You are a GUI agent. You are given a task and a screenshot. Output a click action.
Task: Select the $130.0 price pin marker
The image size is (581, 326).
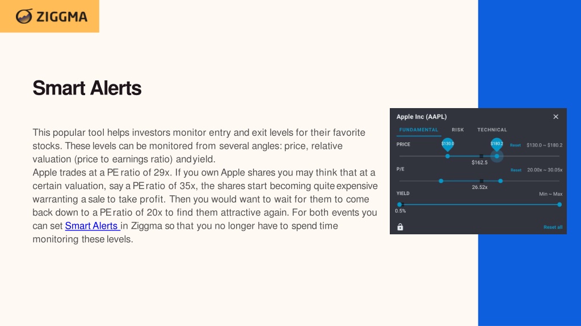448,144
